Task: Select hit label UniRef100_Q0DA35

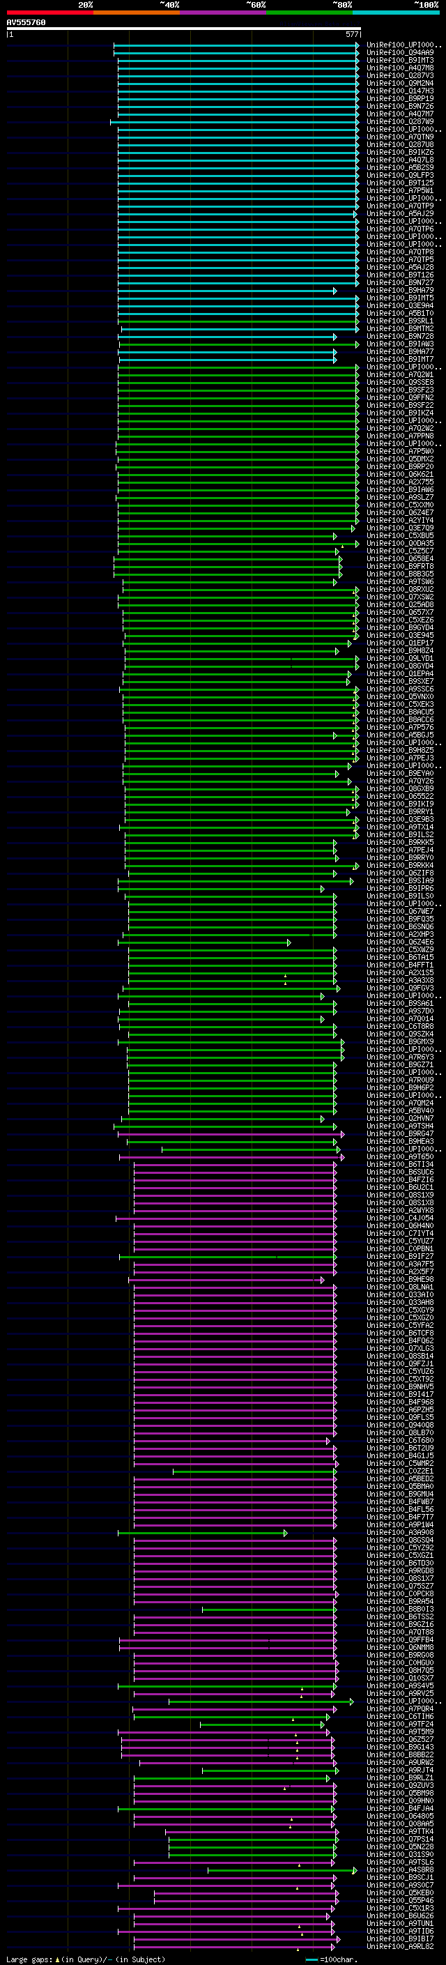Action: pos(400,543)
